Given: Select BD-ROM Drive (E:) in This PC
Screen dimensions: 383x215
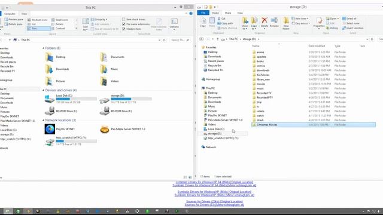Looking at the screenshot, I should (61, 111).
